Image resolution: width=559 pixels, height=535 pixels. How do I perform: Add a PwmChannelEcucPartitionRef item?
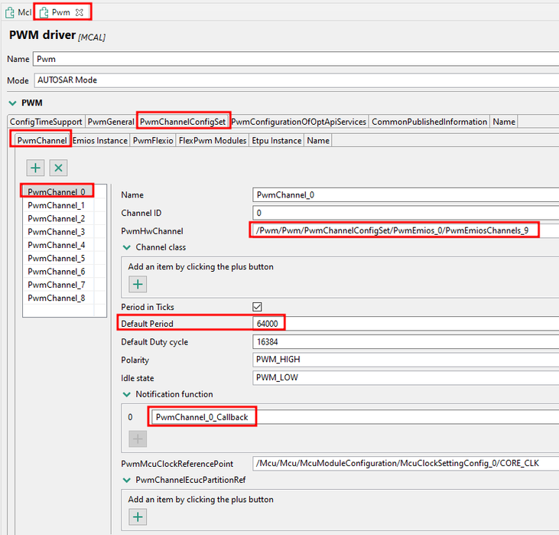coord(138,517)
